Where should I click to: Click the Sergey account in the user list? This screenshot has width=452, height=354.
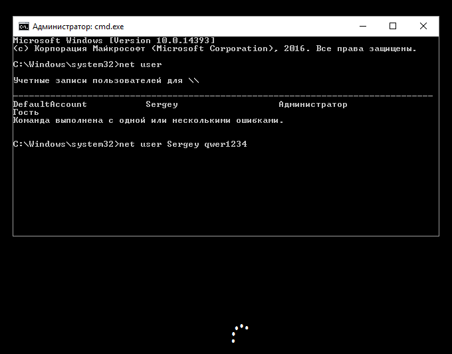click(x=162, y=104)
